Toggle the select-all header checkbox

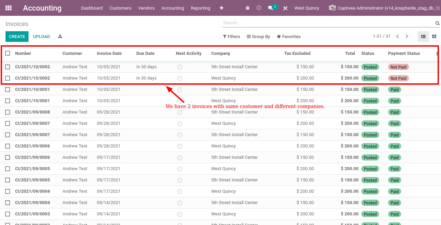[x=8, y=53]
